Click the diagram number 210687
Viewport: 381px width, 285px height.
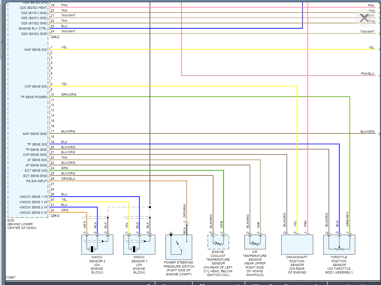[x=10, y=278]
